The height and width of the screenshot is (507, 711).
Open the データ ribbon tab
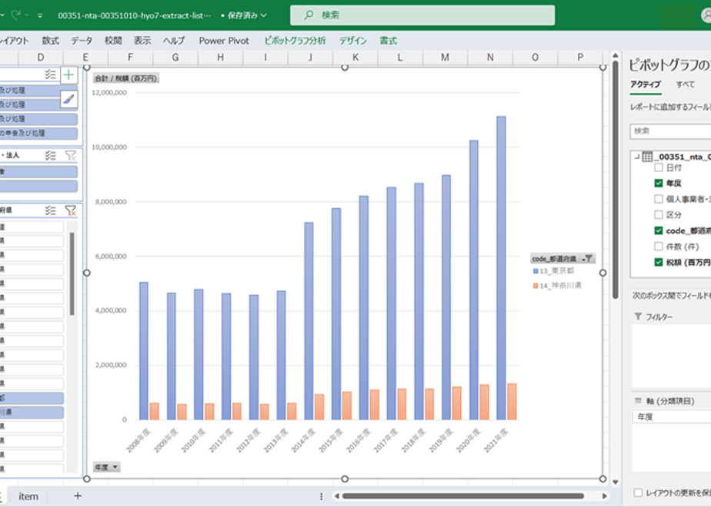tap(82, 41)
